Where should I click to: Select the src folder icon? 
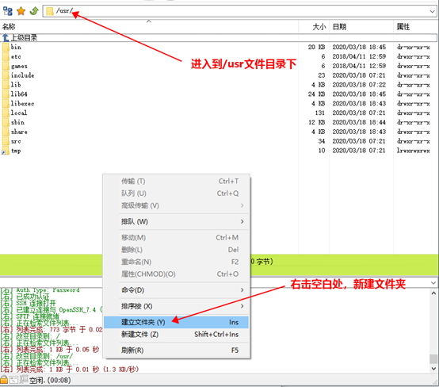6,141
